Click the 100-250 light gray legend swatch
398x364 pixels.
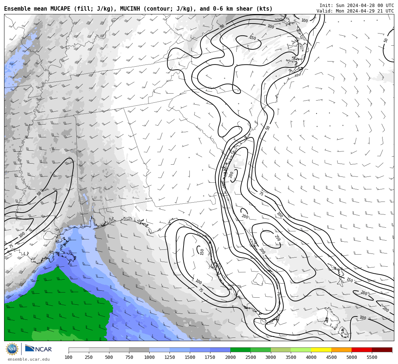click(79, 350)
